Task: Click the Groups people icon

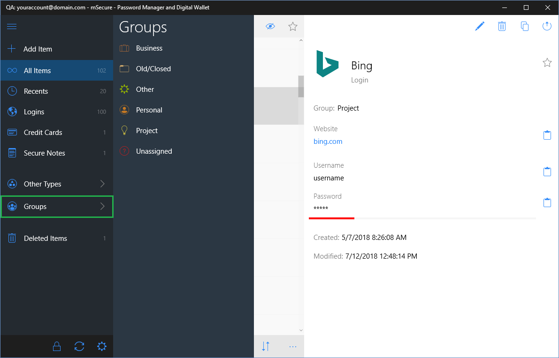Action: (12, 206)
